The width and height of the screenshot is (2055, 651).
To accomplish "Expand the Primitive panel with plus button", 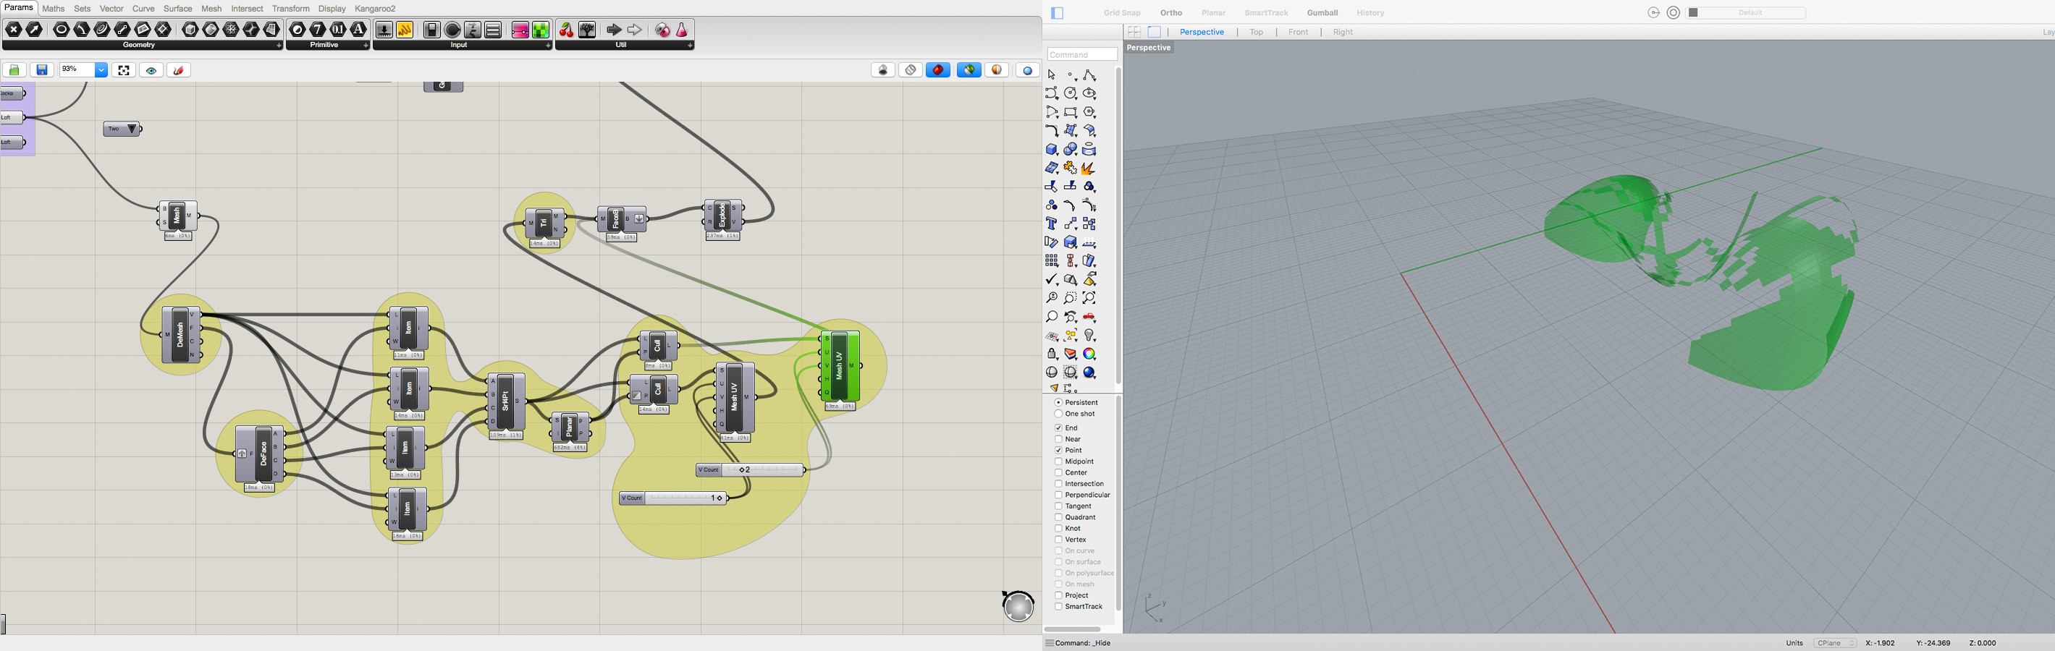I will (366, 46).
